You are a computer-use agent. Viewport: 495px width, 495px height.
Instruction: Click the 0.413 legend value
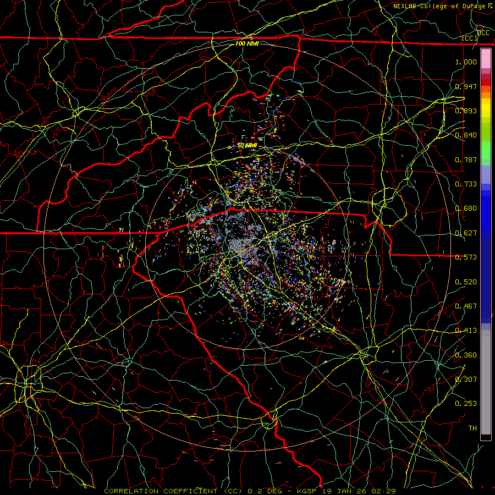point(466,331)
